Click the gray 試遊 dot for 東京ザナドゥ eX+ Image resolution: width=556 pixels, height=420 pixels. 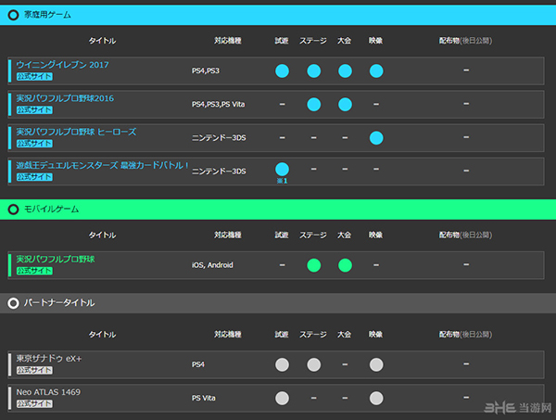click(x=283, y=364)
